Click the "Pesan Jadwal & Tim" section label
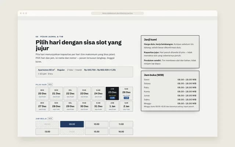This screenshot has width=235, height=147. [x=49, y=37]
